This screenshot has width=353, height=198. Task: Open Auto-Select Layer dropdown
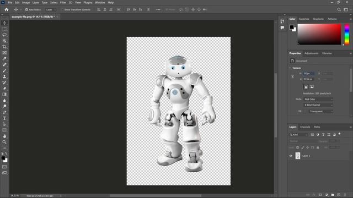(x=51, y=10)
